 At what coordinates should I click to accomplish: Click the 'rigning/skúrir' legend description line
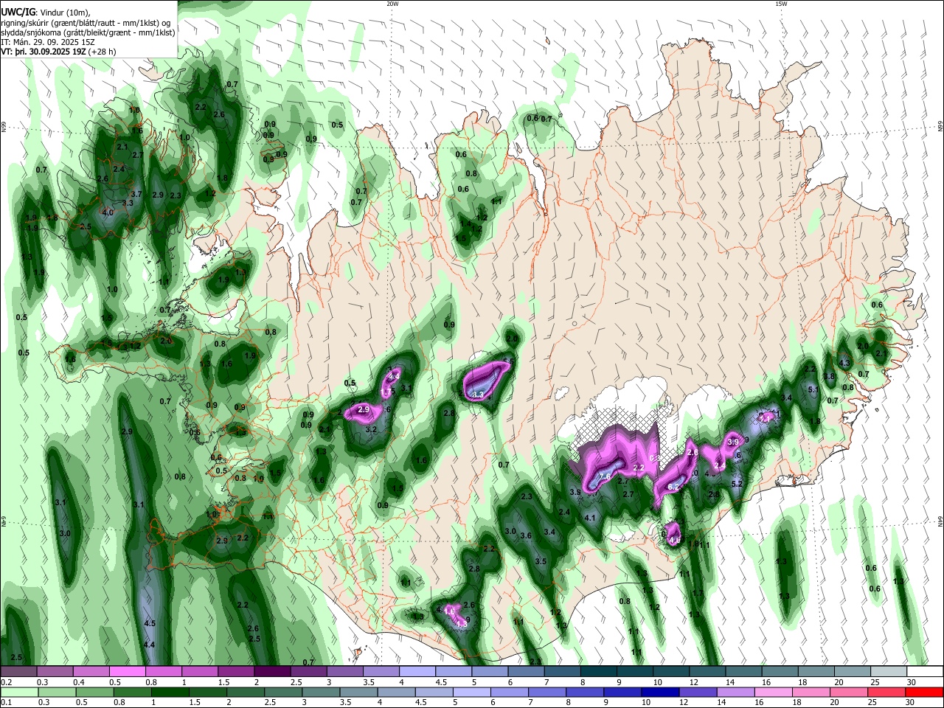[85, 23]
